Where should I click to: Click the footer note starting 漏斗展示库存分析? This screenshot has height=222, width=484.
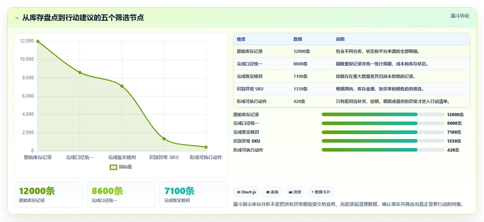pyautogui.click(x=349, y=204)
